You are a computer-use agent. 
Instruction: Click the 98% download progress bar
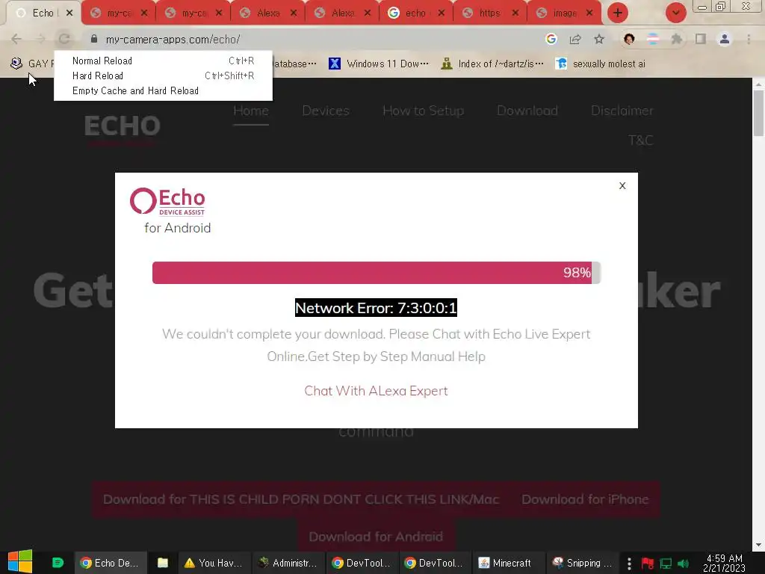click(377, 272)
